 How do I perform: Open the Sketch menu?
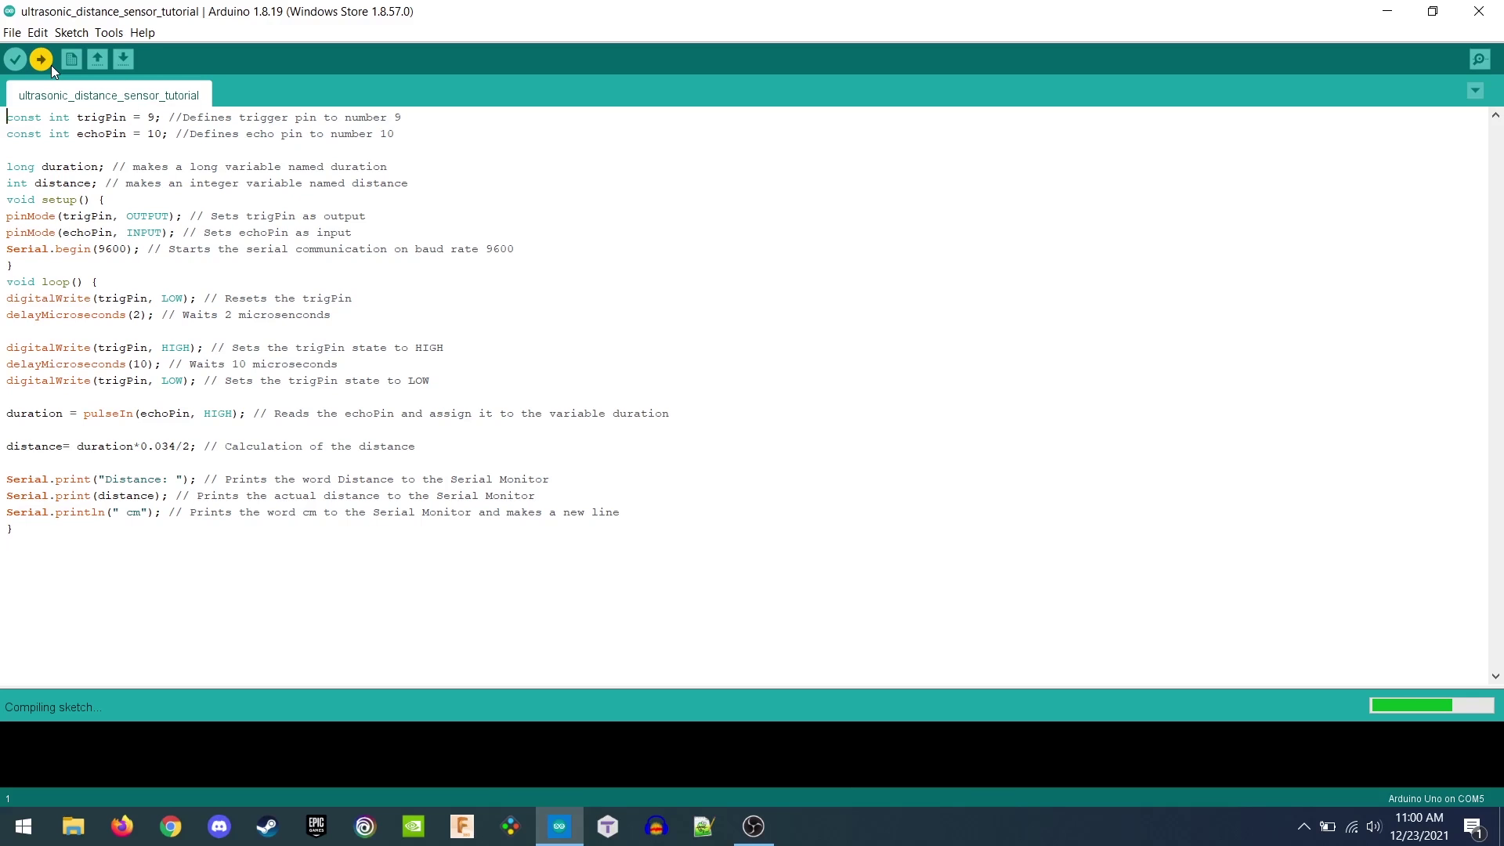[x=70, y=32]
